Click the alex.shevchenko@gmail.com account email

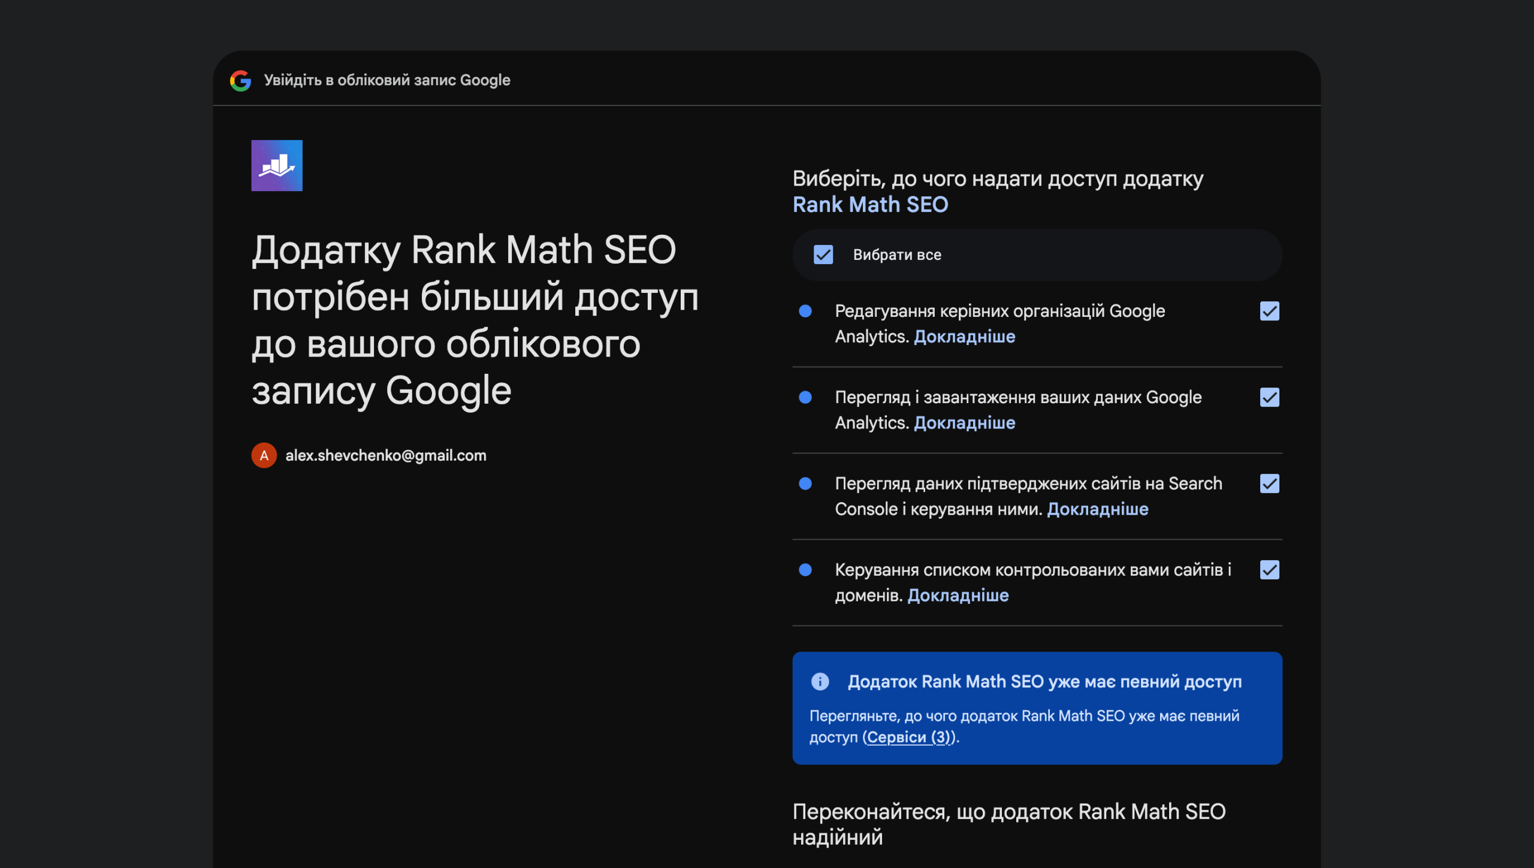click(386, 455)
